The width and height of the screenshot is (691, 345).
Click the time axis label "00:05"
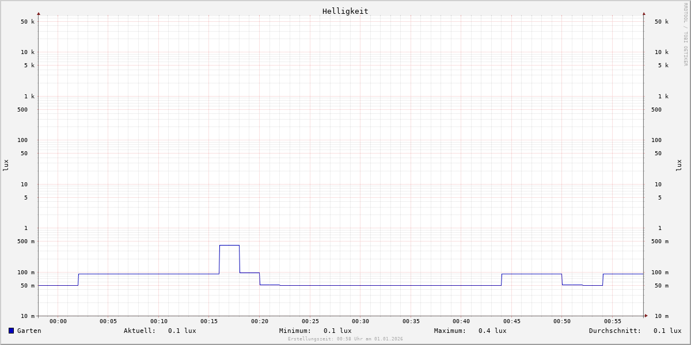coord(108,321)
